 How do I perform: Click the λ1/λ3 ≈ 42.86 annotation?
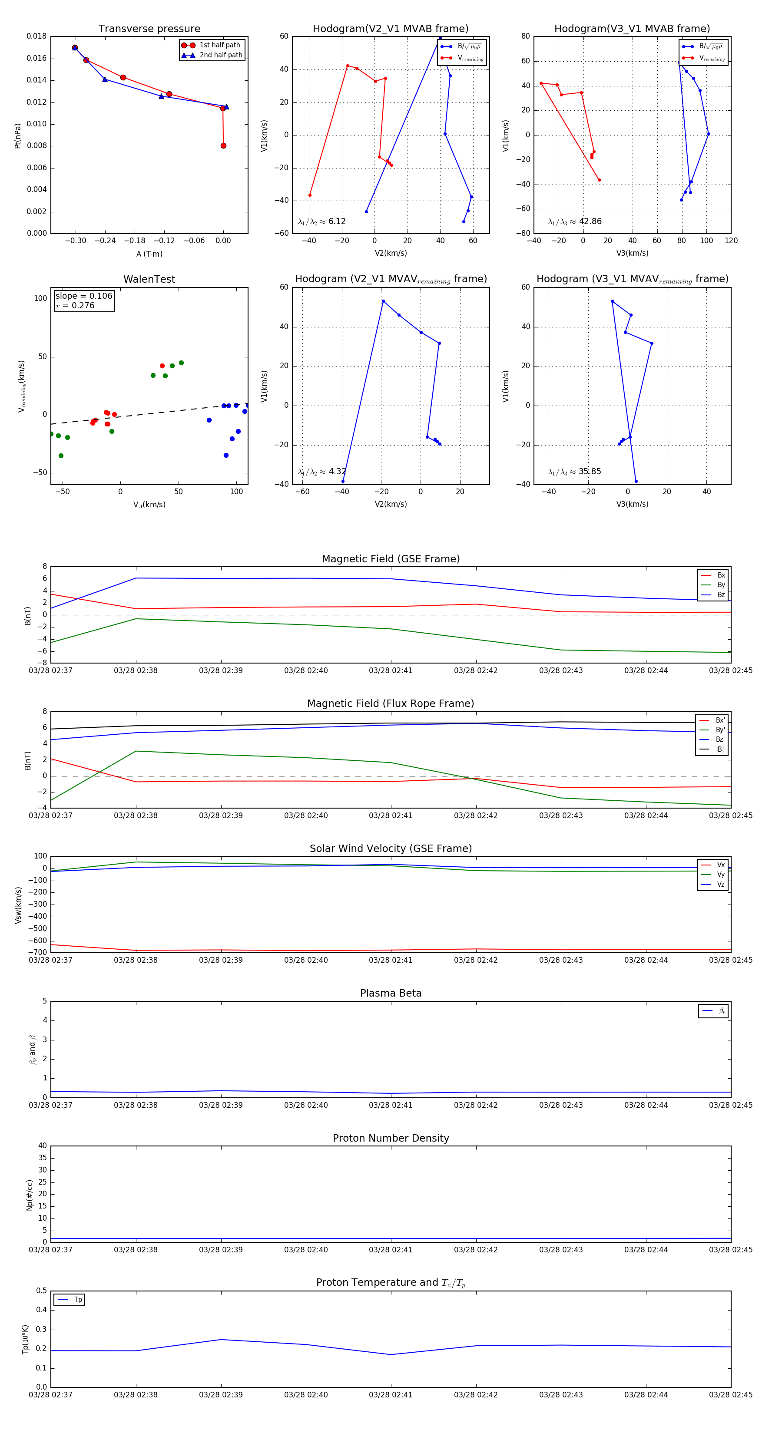tap(574, 221)
